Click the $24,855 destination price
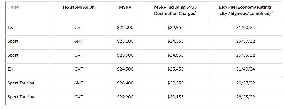The image size is (284, 109). (175, 55)
